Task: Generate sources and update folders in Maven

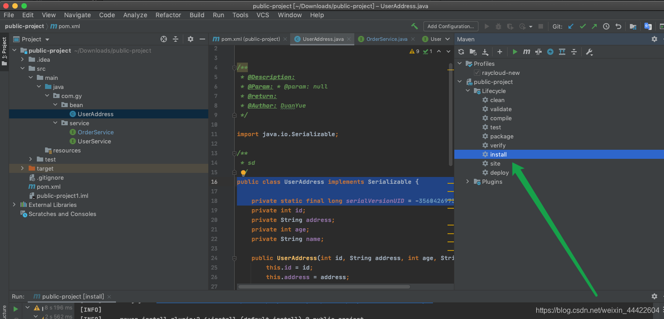Action: pyautogui.click(x=473, y=52)
